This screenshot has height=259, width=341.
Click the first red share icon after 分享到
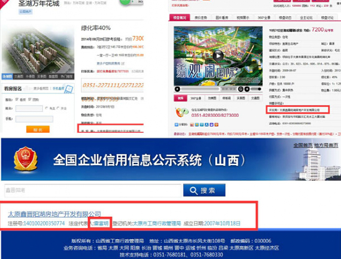(192, 125)
